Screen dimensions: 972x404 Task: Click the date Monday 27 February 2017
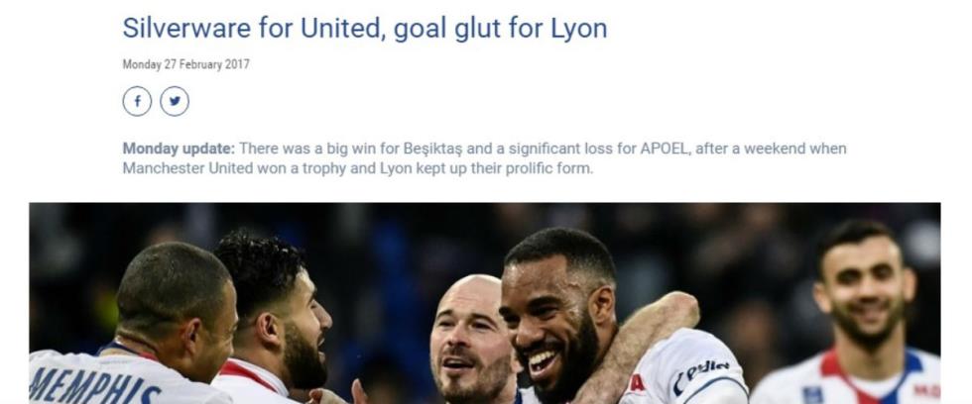pyautogui.click(x=186, y=64)
